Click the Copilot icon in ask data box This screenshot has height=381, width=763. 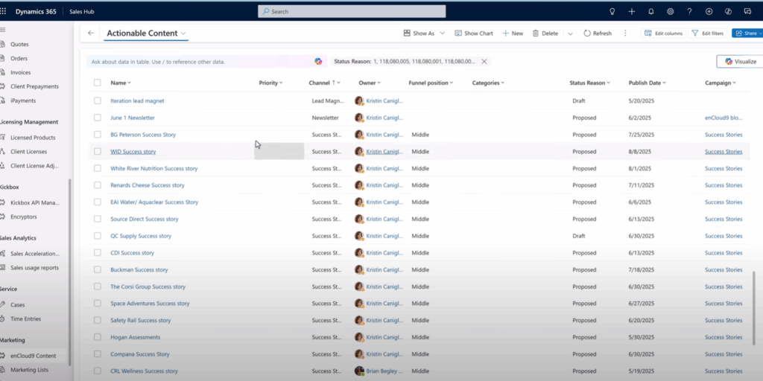pos(318,62)
